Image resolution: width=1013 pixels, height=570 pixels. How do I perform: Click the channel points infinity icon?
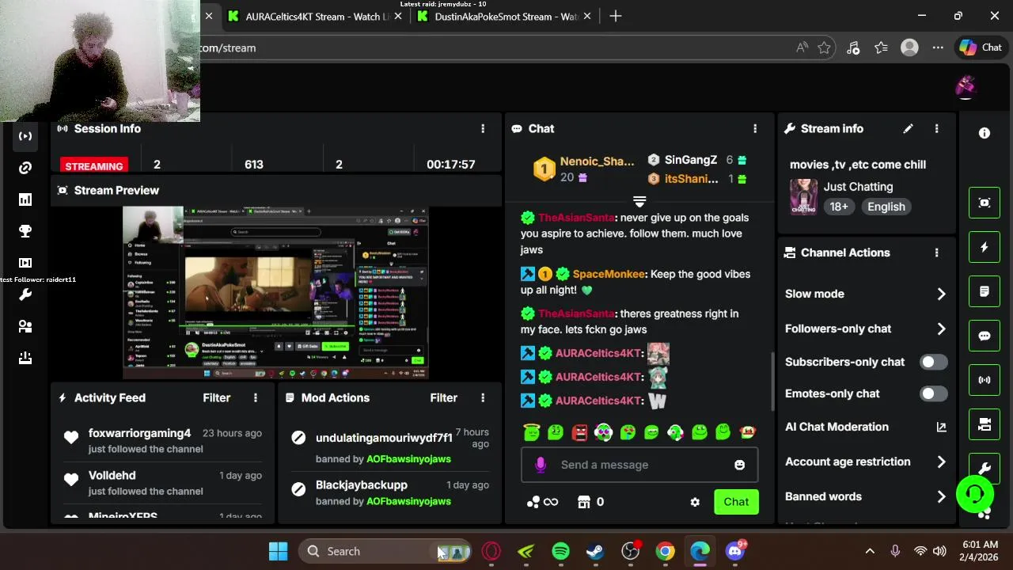click(542, 502)
